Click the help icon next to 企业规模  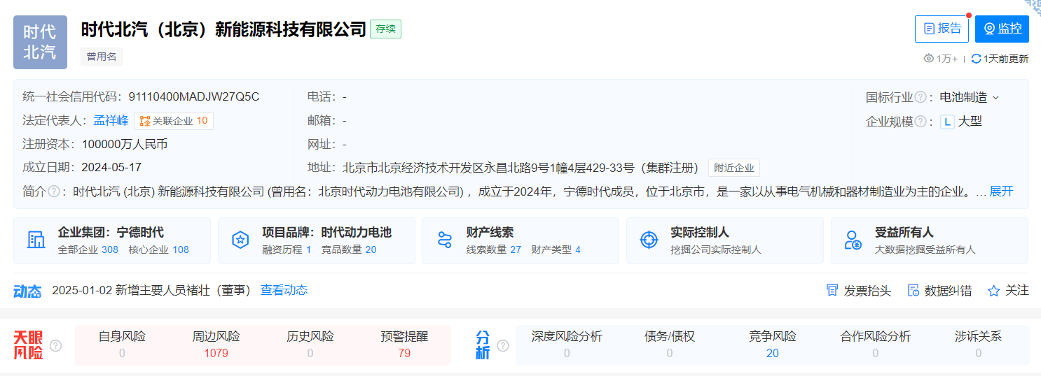(x=921, y=122)
